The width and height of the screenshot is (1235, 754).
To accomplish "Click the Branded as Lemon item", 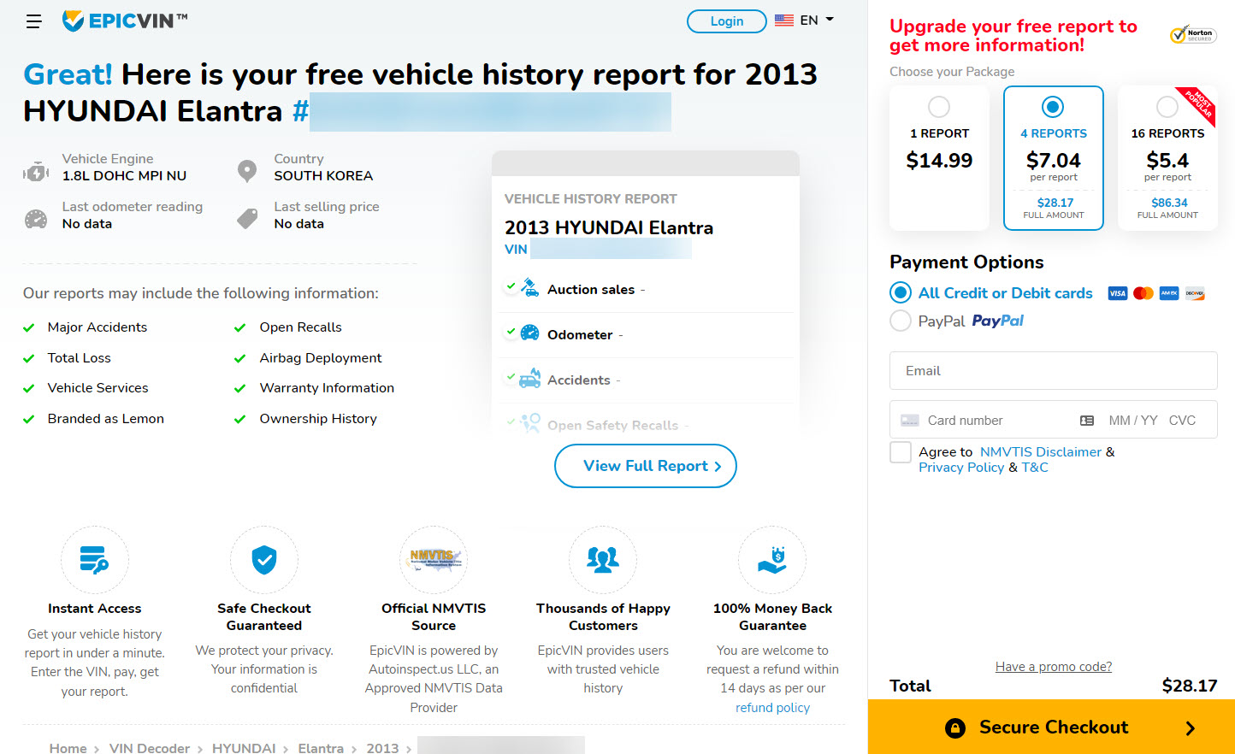I will tap(106, 419).
